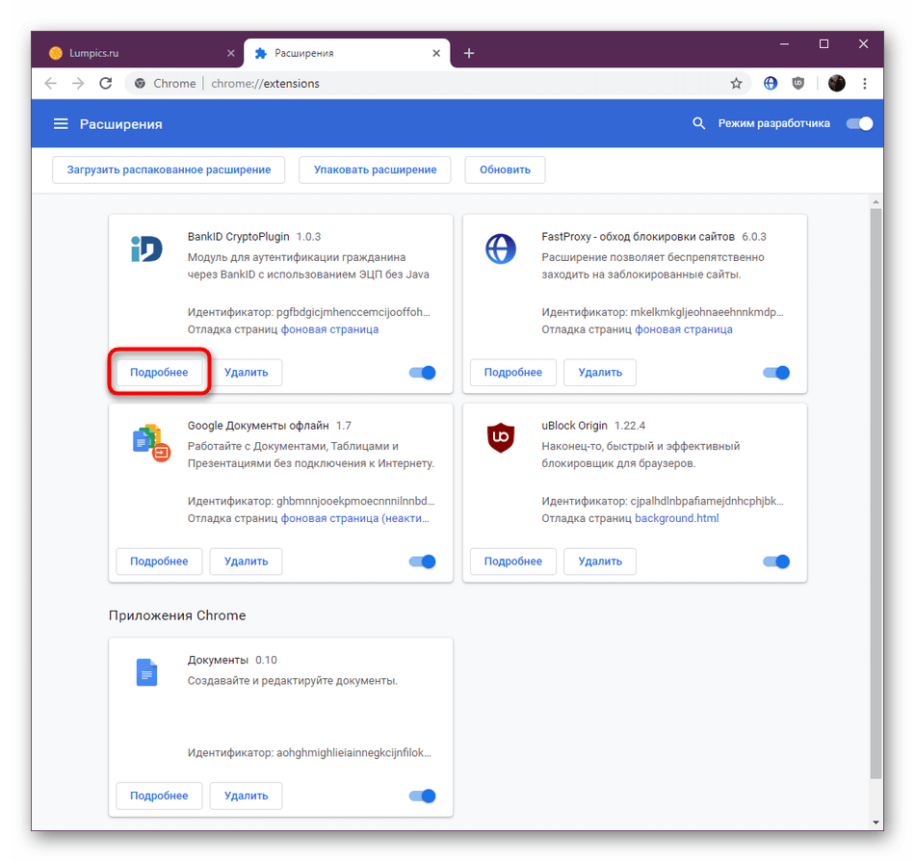Open uBlock Origin shield icon in toolbar
Viewport: 915px width, 862px height.
coord(798,84)
